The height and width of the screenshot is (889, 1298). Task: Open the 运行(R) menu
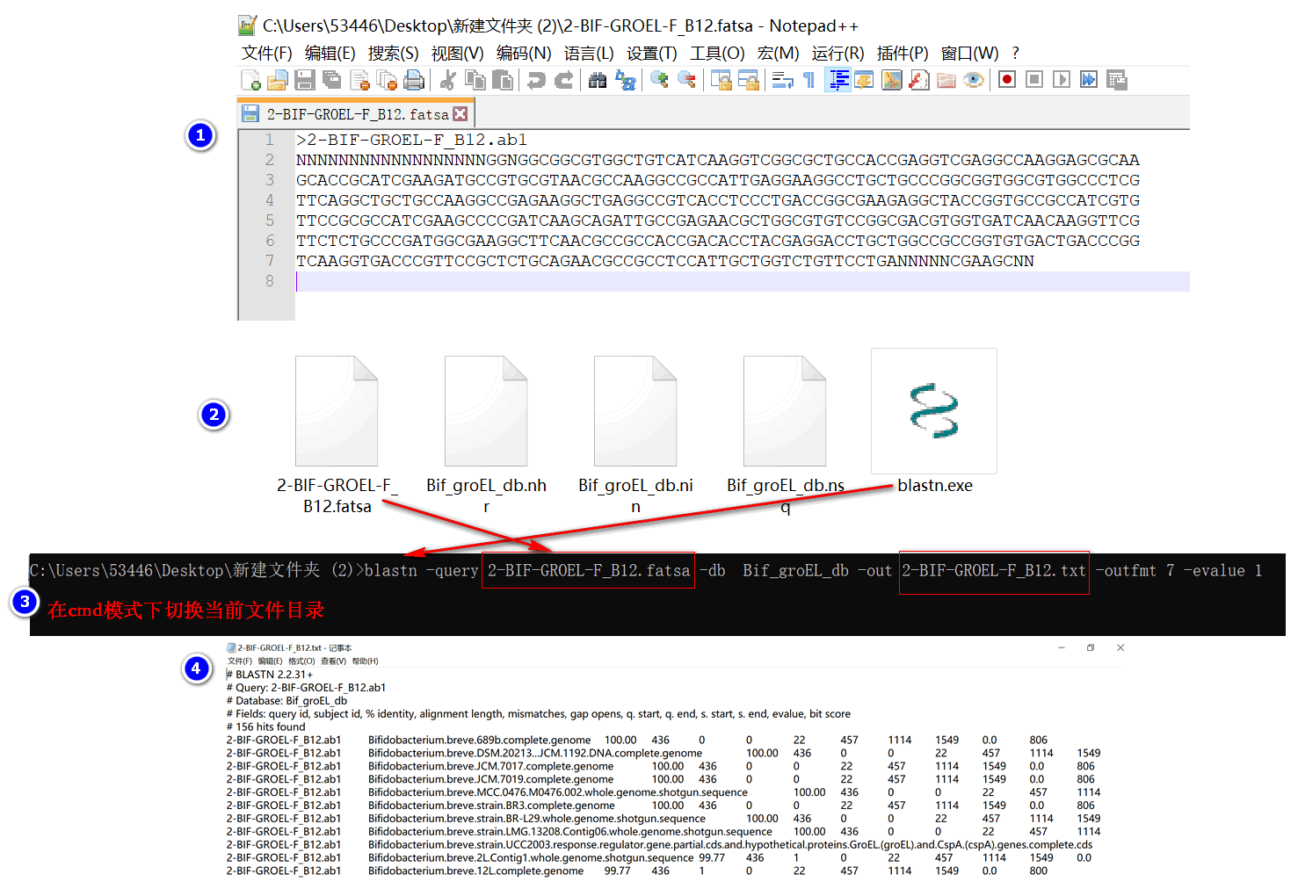(x=838, y=54)
